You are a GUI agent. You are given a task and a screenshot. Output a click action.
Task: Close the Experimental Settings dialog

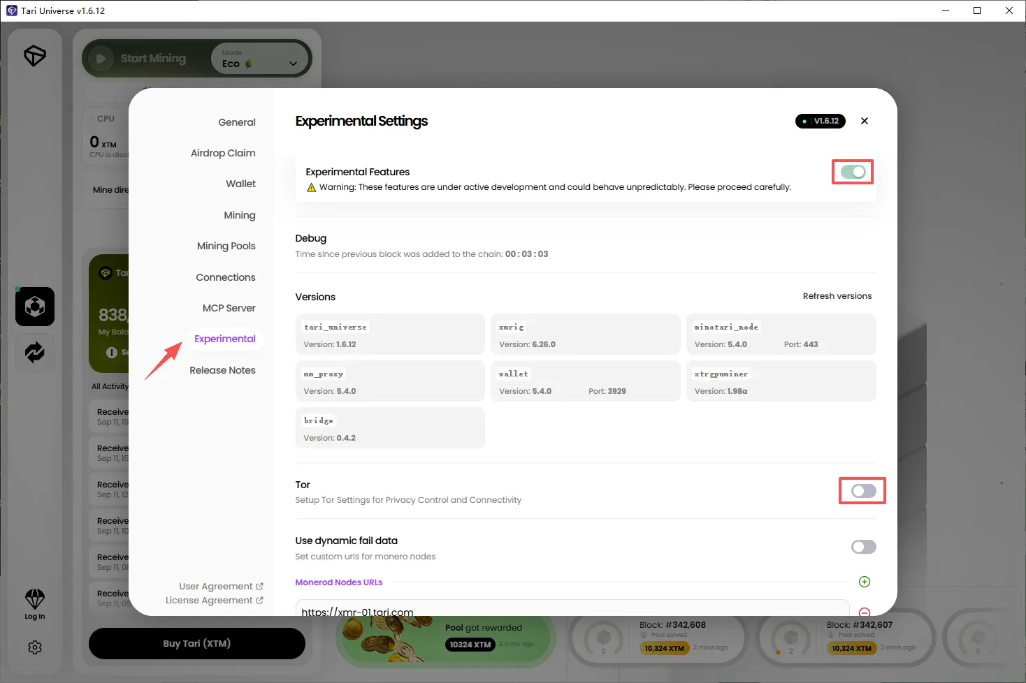(865, 121)
